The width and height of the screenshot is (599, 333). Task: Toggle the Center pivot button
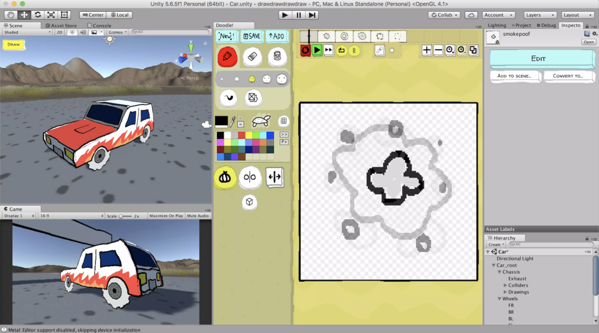point(93,15)
